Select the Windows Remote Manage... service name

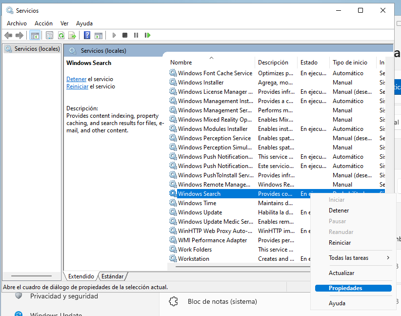tap(214, 185)
